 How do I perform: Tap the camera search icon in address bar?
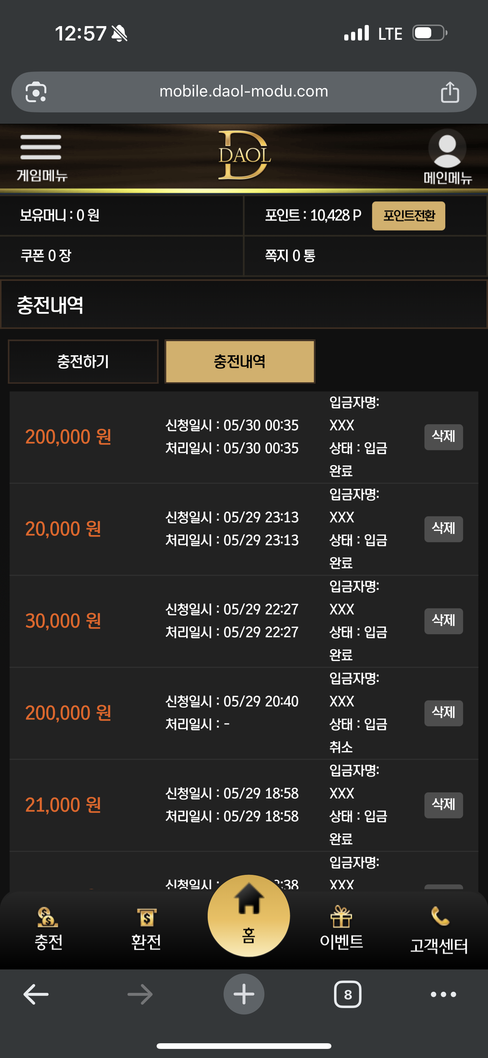pyautogui.click(x=36, y=92)
